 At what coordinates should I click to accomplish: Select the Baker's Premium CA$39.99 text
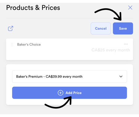[x=49, y=76]
